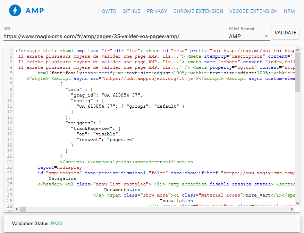Click line number 1 in gutter
304x233 pixels.
tap(11, 51)
